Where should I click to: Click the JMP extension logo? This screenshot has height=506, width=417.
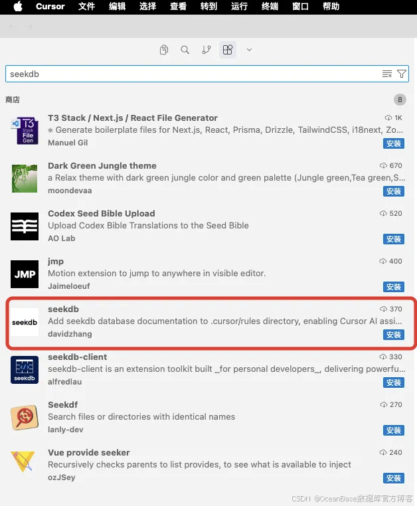[25, 274]
